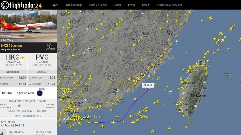241x135 pixels.
Task: Click the Hualien airport pin marker
Action: point(204,83)
